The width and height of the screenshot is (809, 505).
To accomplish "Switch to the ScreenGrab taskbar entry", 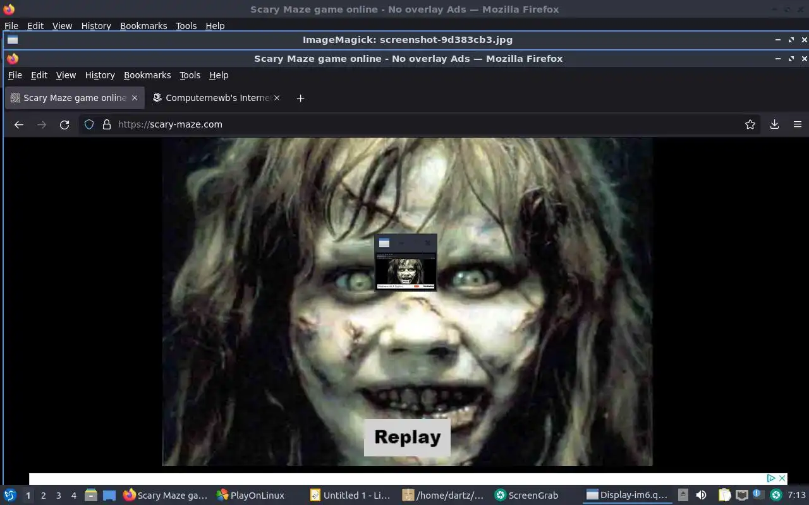I will click(526, 496).
